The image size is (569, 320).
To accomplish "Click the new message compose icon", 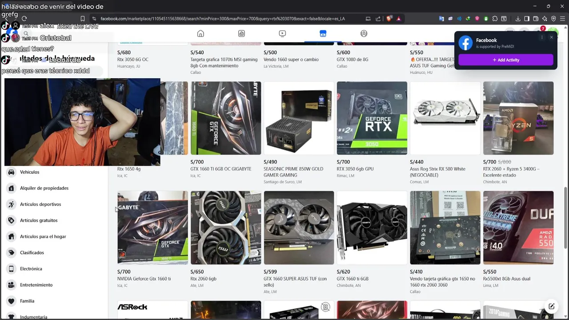I will click(551, 306).
